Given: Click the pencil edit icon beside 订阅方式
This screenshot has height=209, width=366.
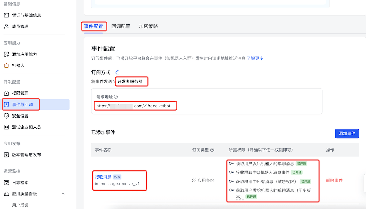Looking at the screenshot, I should tap(117, 72).
